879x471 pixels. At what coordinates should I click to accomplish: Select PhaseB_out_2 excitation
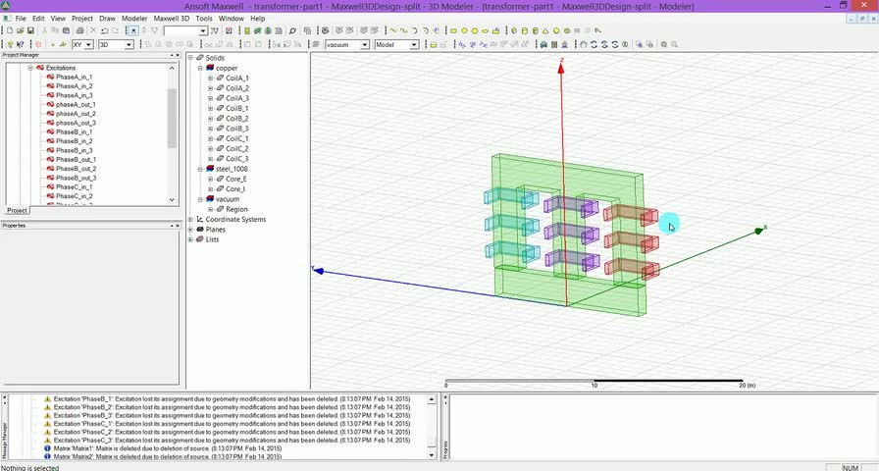pyautogui.click(x=76, y=169)
